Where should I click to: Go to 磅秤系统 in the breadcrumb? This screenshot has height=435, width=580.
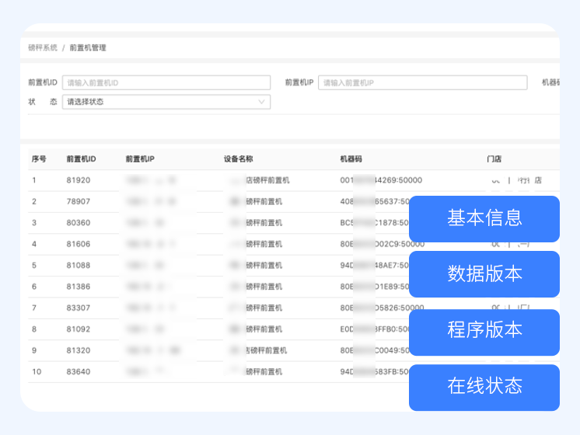pos(43,48)
